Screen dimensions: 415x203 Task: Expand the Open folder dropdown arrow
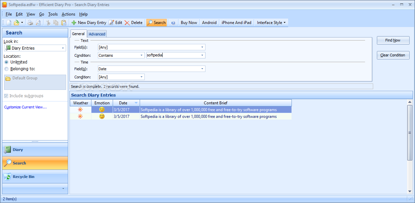coord(22,23)
